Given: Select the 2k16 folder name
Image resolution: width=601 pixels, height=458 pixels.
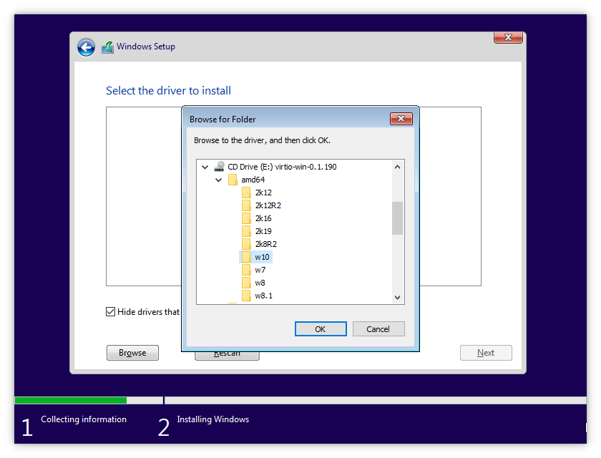Looking at the screenshot, I should 263,218.
